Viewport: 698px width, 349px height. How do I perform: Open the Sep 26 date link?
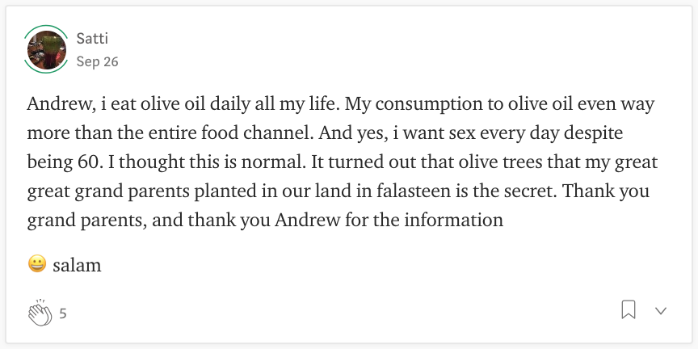click(x=97, y=61)
